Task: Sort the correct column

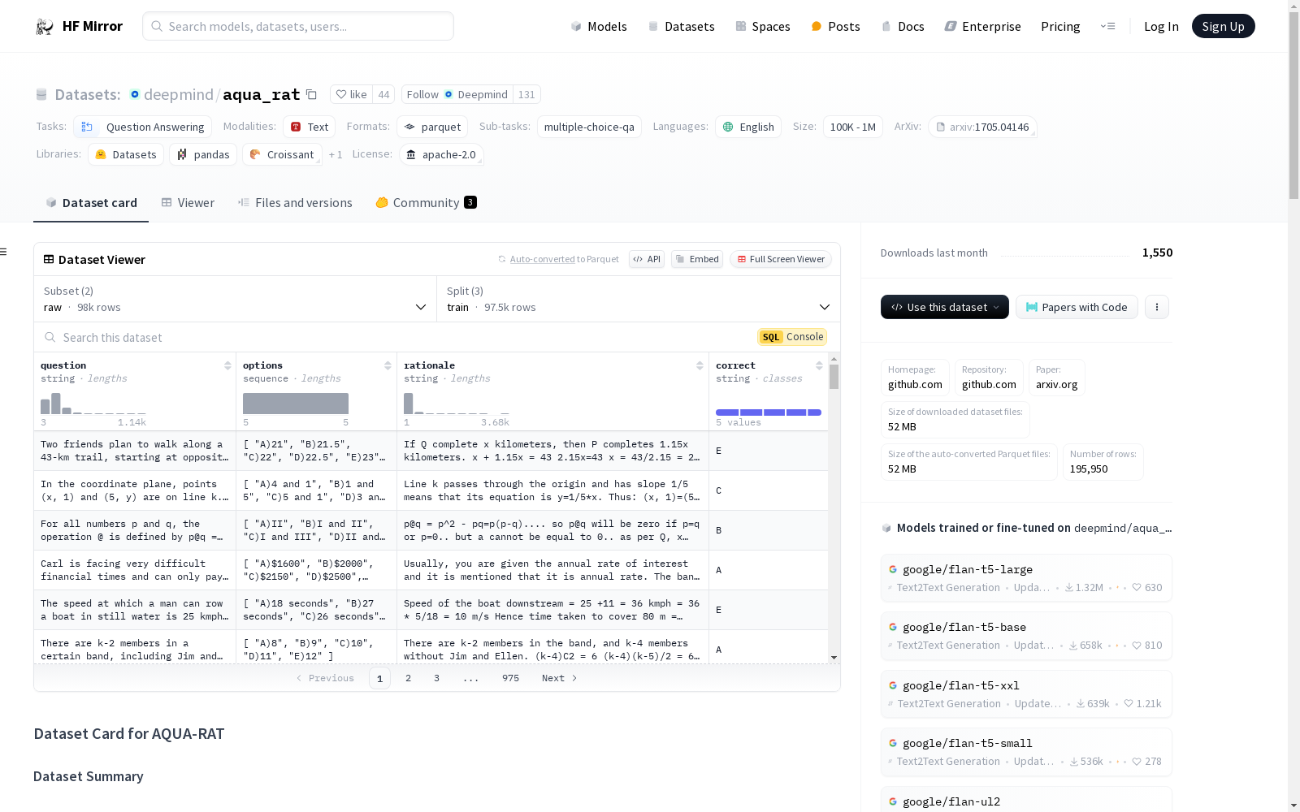Action: pyautogui.click(x=819, y=365)
